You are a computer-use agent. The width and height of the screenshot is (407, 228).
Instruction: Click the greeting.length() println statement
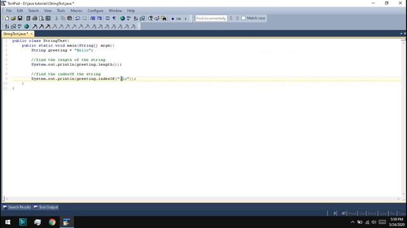pos(76,65)
